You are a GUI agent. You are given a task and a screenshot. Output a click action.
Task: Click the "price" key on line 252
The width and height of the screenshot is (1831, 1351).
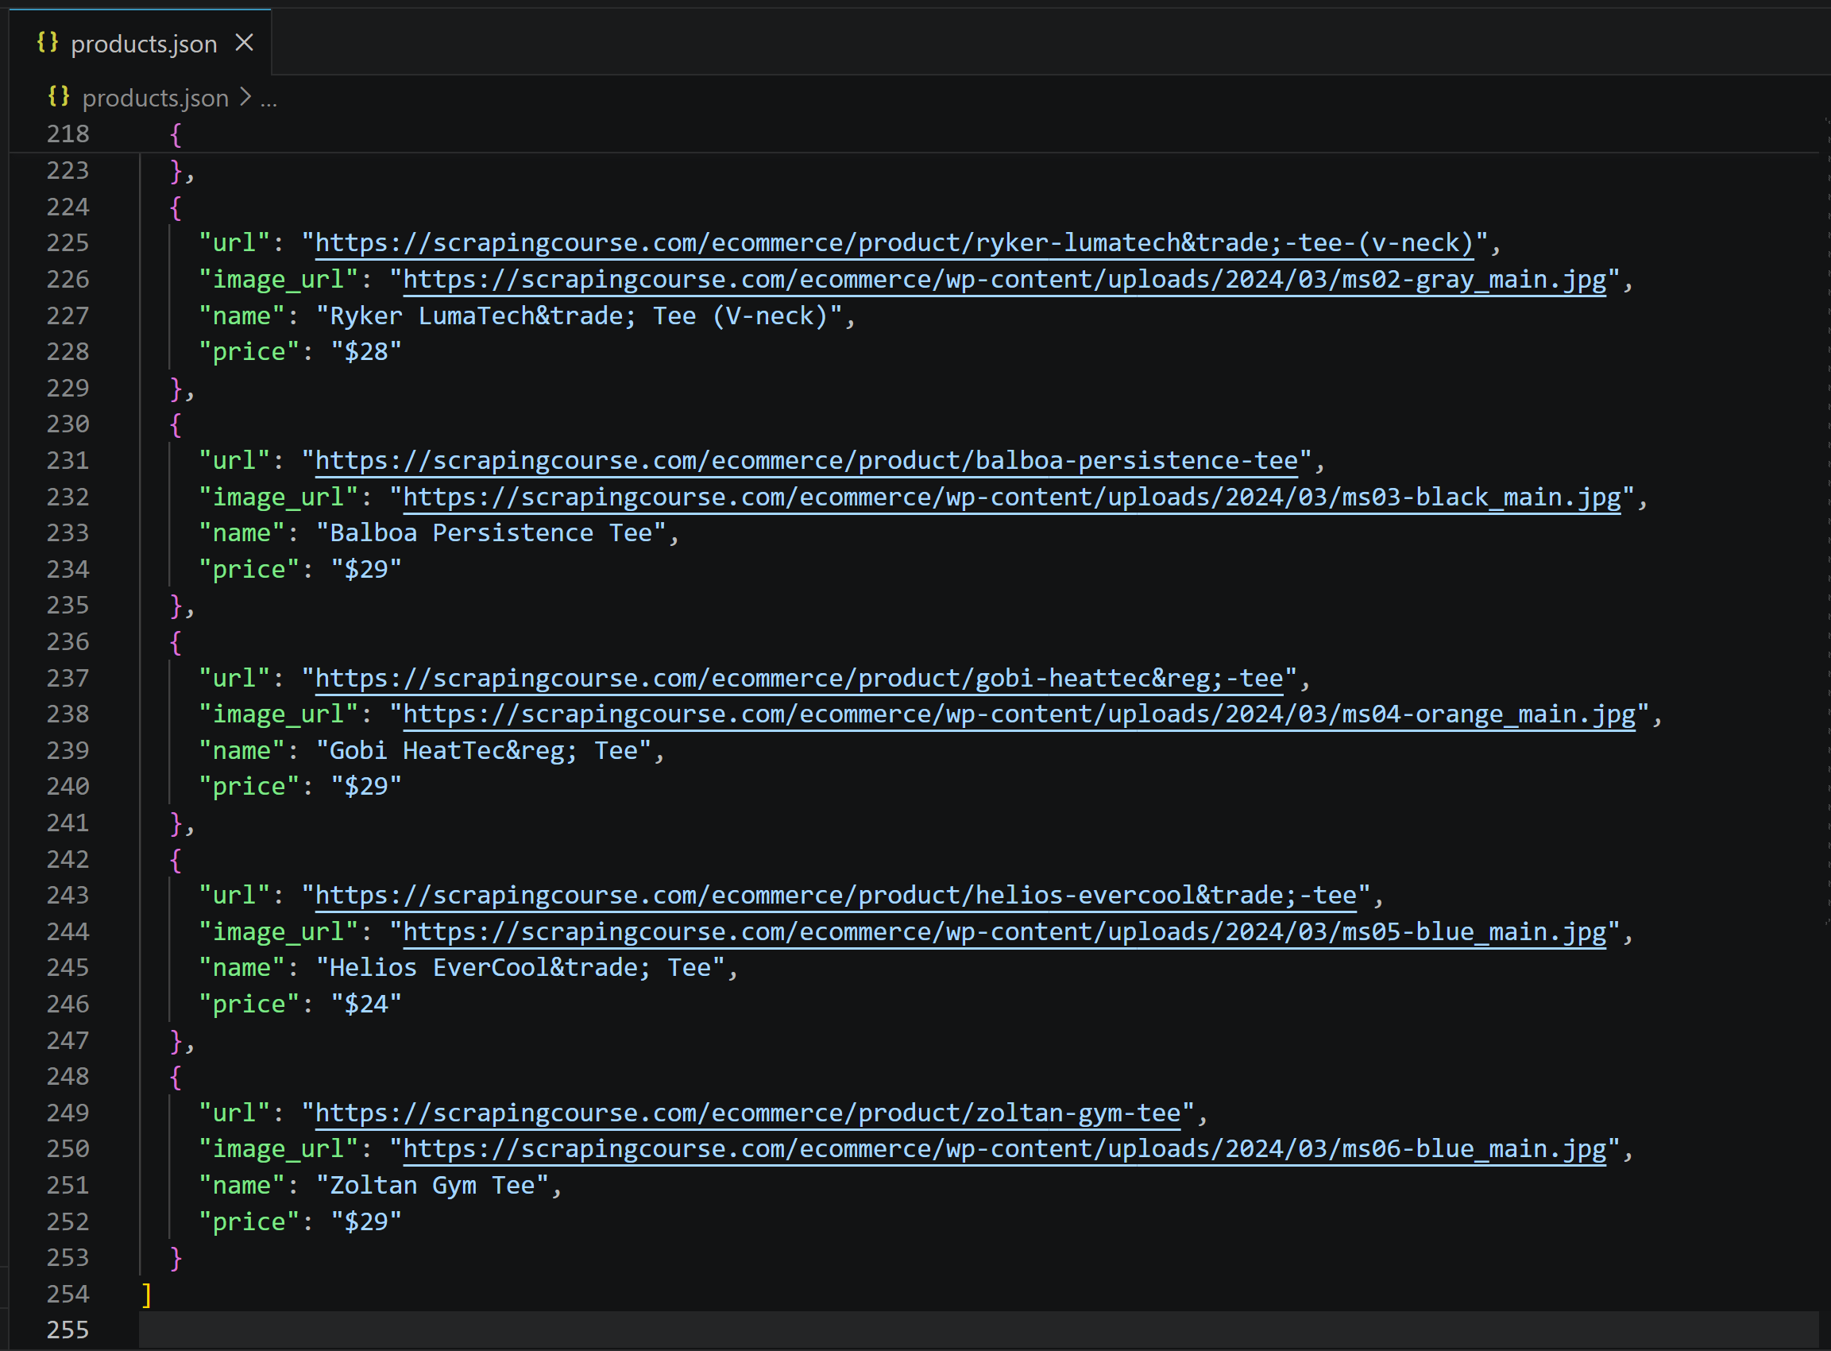pyautogui.click(x=249, y=1222)
